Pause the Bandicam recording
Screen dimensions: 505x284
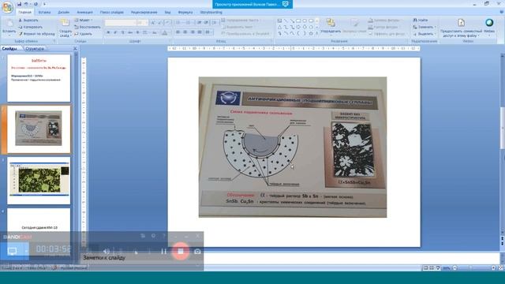click(164, 252)
